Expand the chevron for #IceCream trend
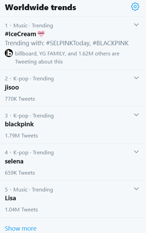The height and width of the screenshot is (233, 146). [x=136, y=25]
